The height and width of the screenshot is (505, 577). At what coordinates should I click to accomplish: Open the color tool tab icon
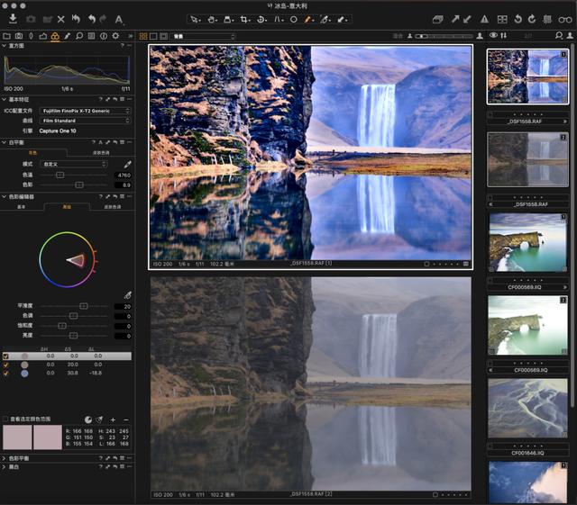(x=55, y=36)
